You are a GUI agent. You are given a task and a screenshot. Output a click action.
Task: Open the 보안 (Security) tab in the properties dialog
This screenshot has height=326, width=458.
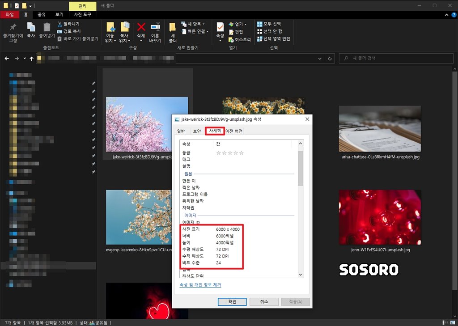(197, 131)
